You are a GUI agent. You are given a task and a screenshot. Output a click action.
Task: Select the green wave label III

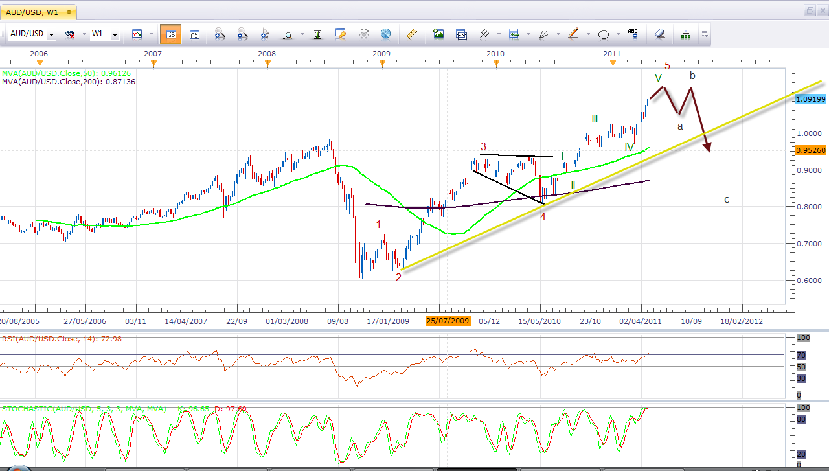[594, 119]
